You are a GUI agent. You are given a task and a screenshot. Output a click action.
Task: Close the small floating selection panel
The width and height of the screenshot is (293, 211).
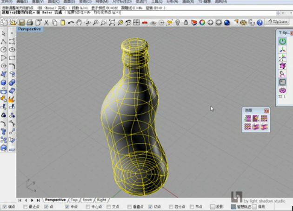tap(266, 110)
